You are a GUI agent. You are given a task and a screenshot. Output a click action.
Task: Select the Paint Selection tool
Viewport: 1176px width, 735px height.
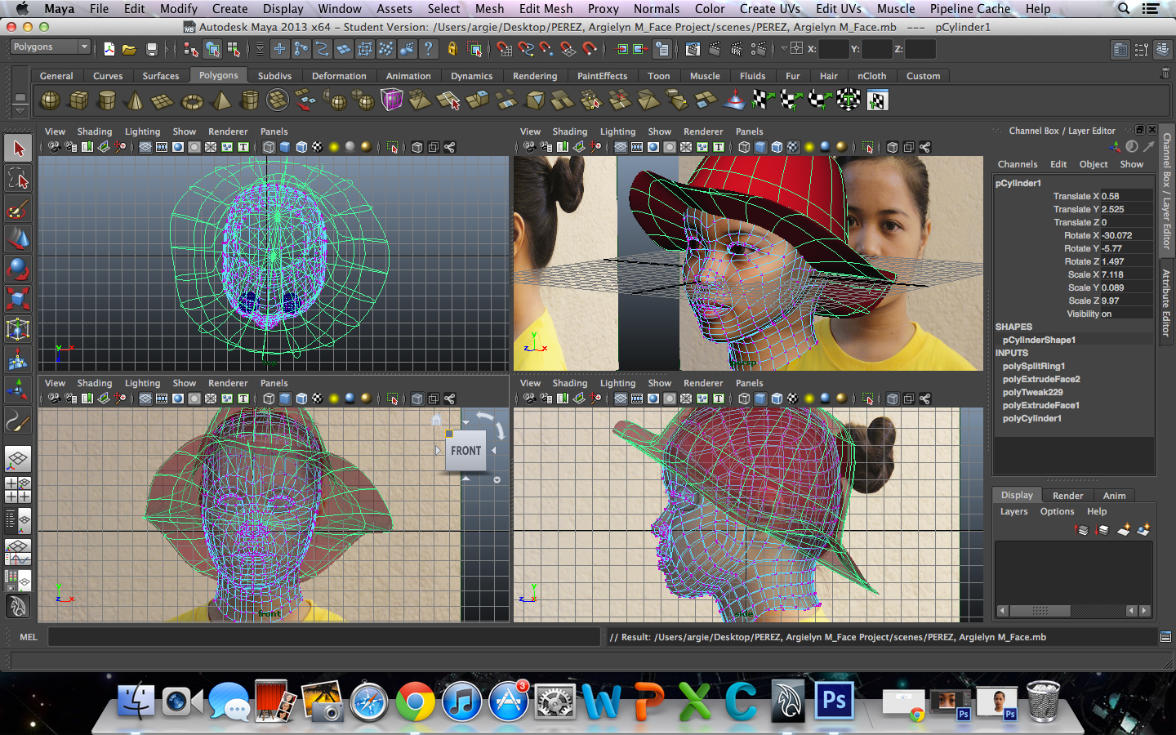18,209
